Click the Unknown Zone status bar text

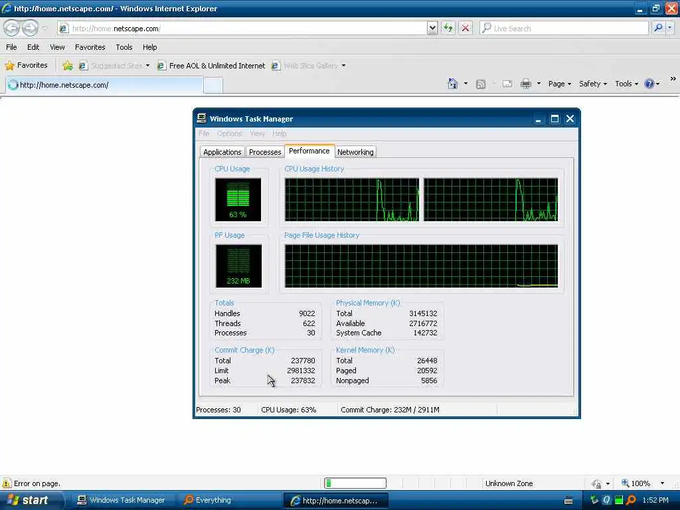click(x=509, y=483)
